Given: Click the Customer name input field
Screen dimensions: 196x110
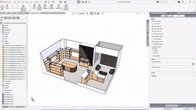Looking at the screenshot, I should pos(173,69).
